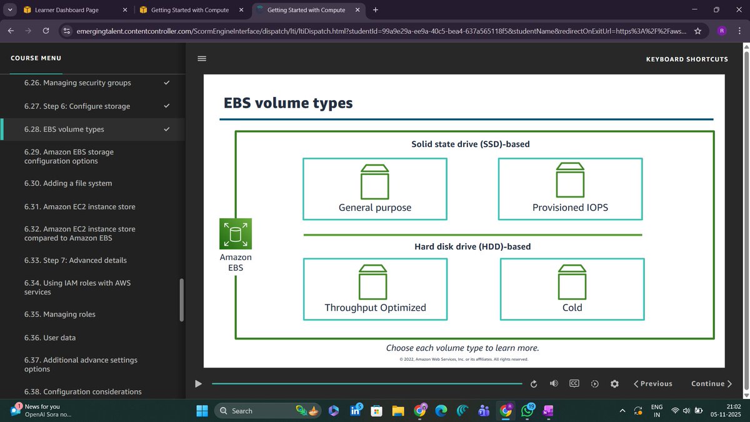750x422 pixels.
Task: Open OneNote from the taskbar
Action: pyautogui.click(x=548, y=411)
